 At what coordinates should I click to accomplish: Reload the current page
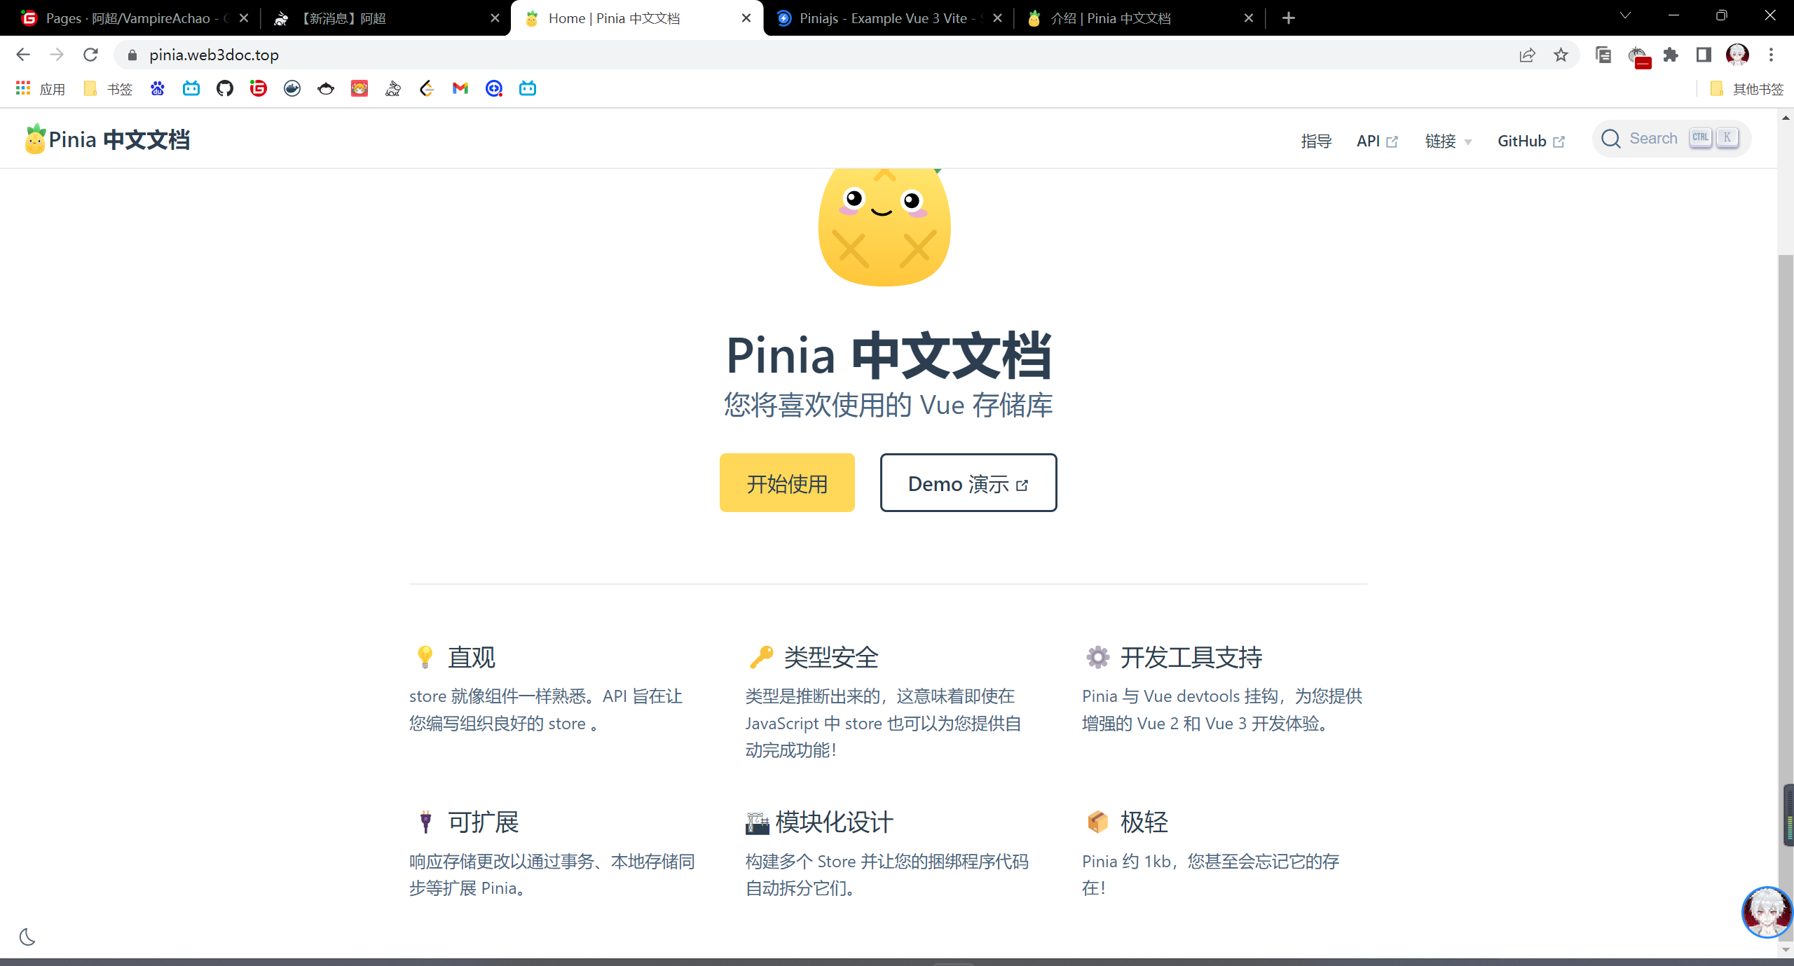point(90,55)
